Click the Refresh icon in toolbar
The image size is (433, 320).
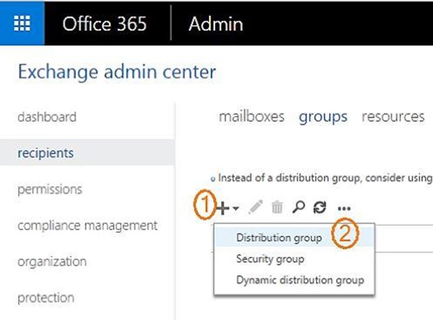[x=320, y=207]
